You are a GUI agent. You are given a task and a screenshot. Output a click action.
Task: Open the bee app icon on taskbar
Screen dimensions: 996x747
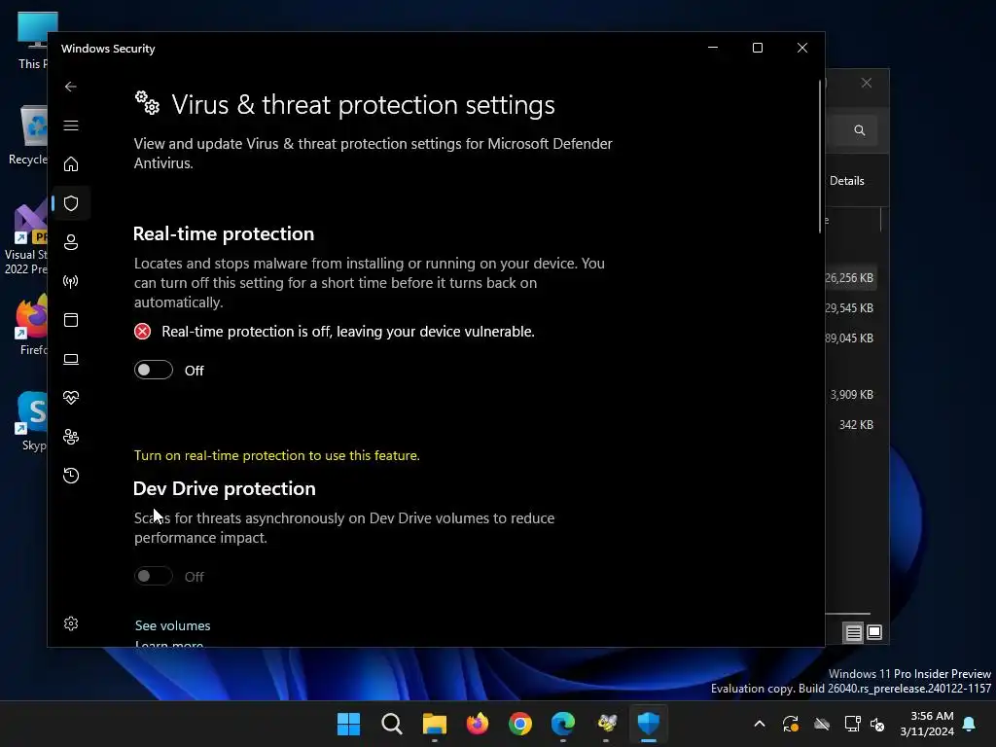[606, 724]
